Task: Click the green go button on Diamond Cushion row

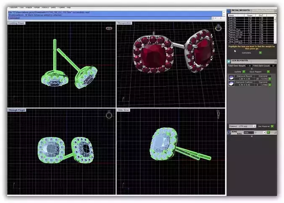Action: [270, 85]
